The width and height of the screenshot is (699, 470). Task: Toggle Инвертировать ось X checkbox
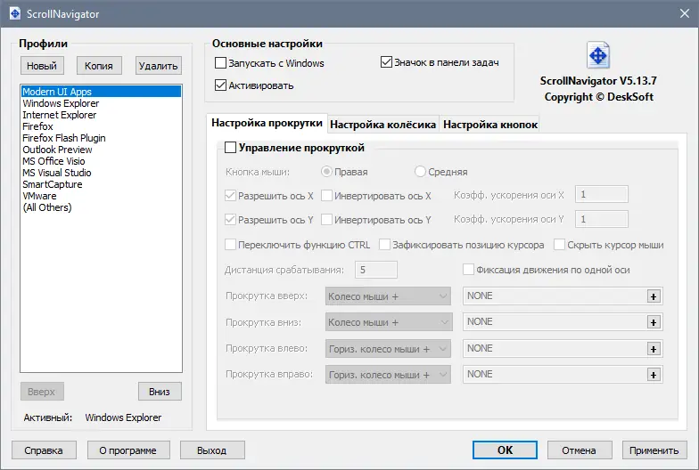coord(326,196)
